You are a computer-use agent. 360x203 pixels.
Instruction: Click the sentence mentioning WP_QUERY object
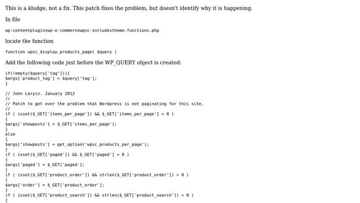(x=93, y=63)
